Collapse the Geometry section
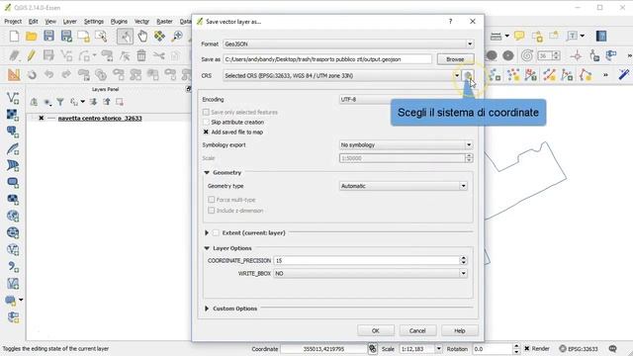The width and height of the screenshot is (633, 356). coord(207,173)
